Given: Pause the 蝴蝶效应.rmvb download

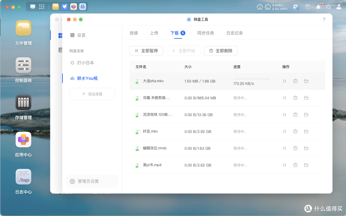Looking at the screenshot, I should 284,148.
